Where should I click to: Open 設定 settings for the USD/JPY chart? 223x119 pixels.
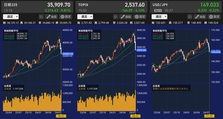[x=214, y=17]
